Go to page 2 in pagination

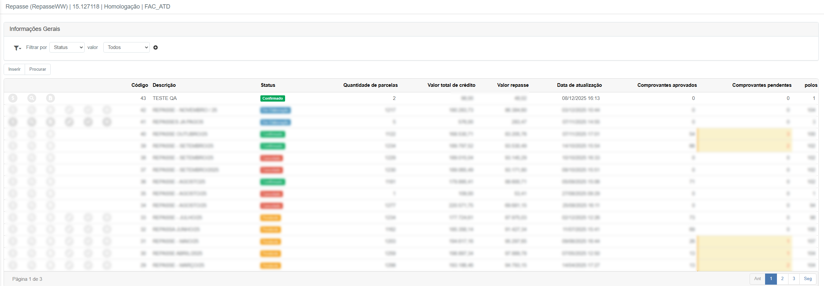click(x=782, y=279)
